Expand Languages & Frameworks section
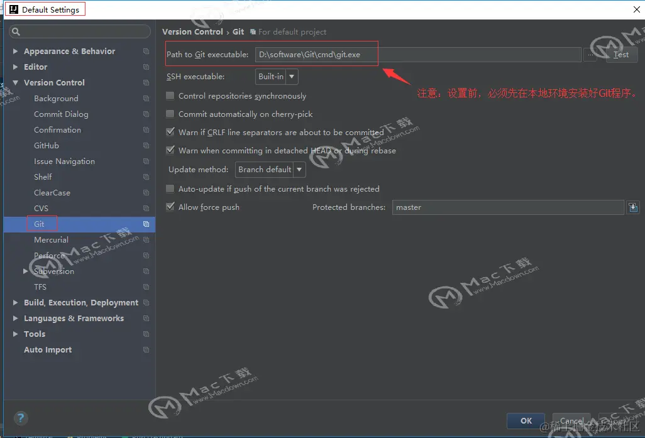 tap(15, 319)
